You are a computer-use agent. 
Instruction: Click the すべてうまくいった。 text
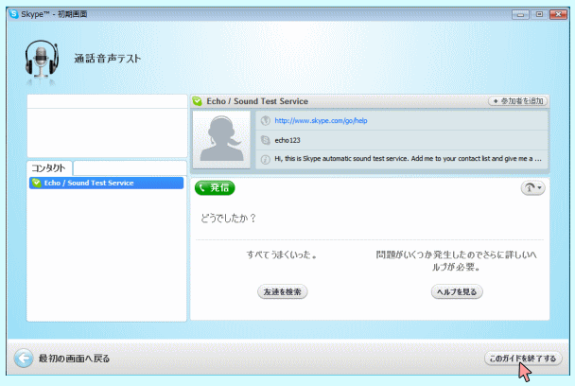[x=282, y=254]
